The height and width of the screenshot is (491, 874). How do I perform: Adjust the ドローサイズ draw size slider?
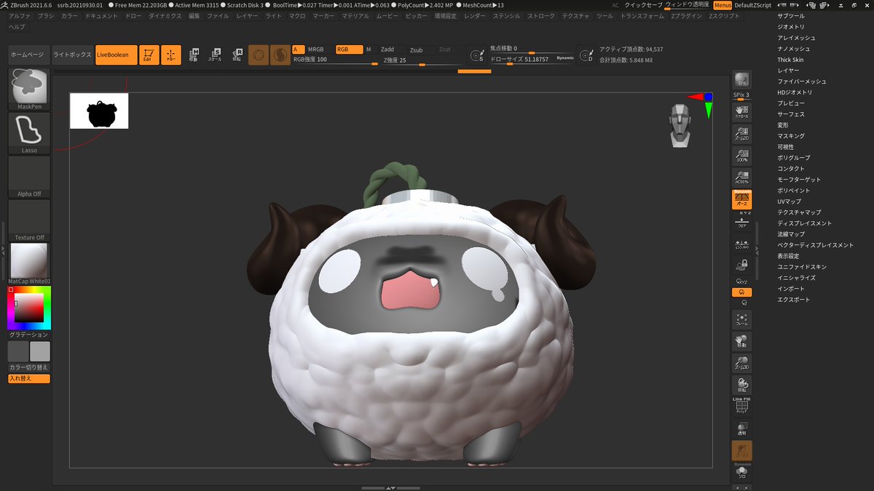[532, 60]
